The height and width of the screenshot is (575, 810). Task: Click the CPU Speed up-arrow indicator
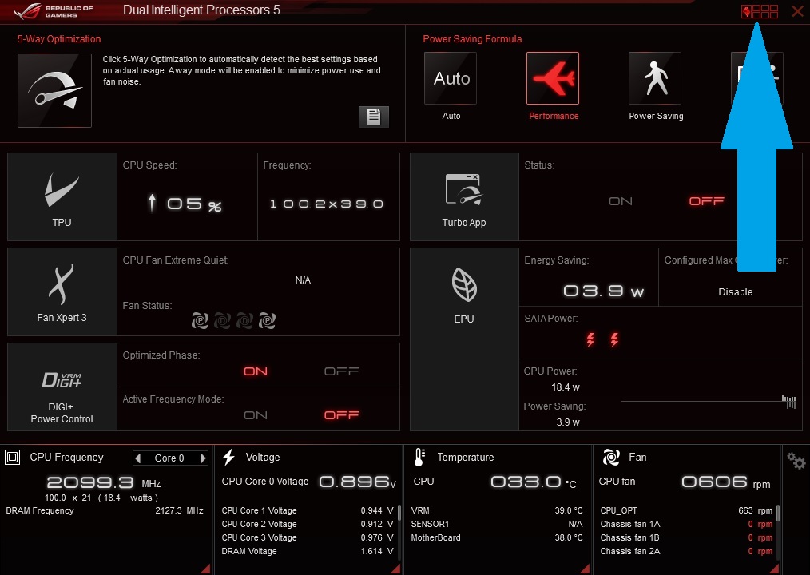pyautogui.click(x=151, y=203)
